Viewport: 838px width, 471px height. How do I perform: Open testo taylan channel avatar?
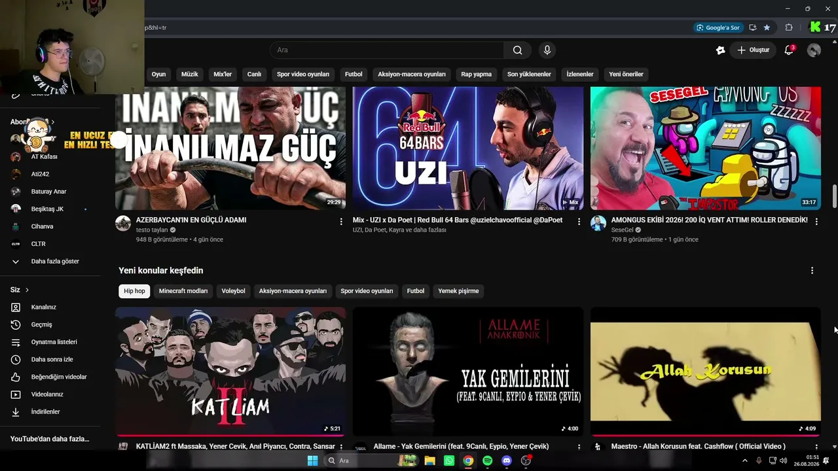coord(123,224)
